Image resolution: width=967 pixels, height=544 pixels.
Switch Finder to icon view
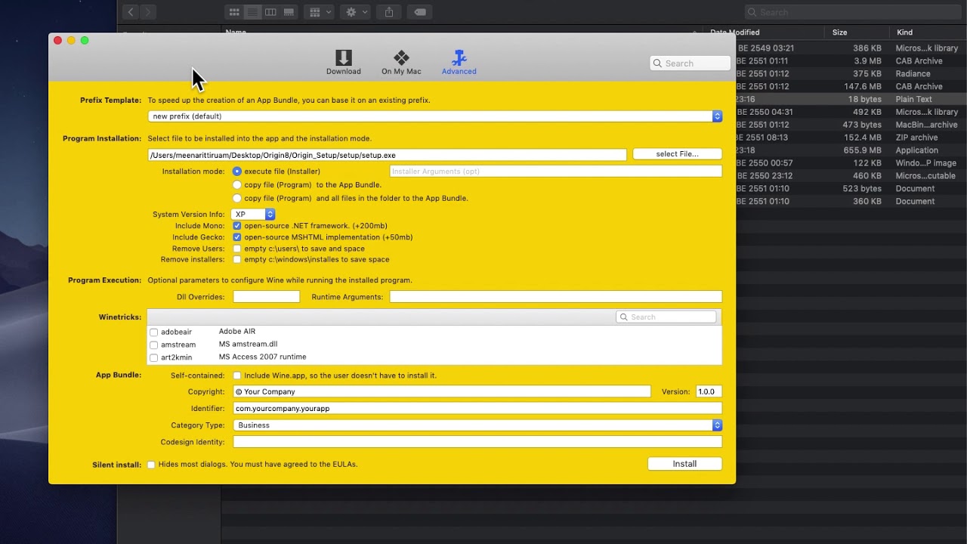pyautogui.click(x=234, y=12)
